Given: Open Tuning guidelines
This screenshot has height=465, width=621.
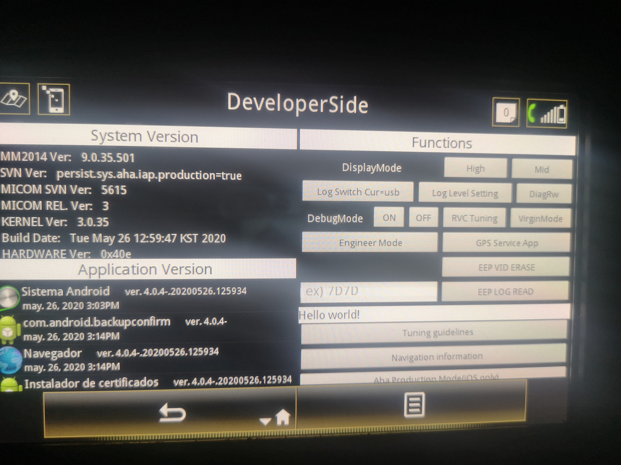Looking at the screenshot, I should pyautogui.click(x=434, y=332).
